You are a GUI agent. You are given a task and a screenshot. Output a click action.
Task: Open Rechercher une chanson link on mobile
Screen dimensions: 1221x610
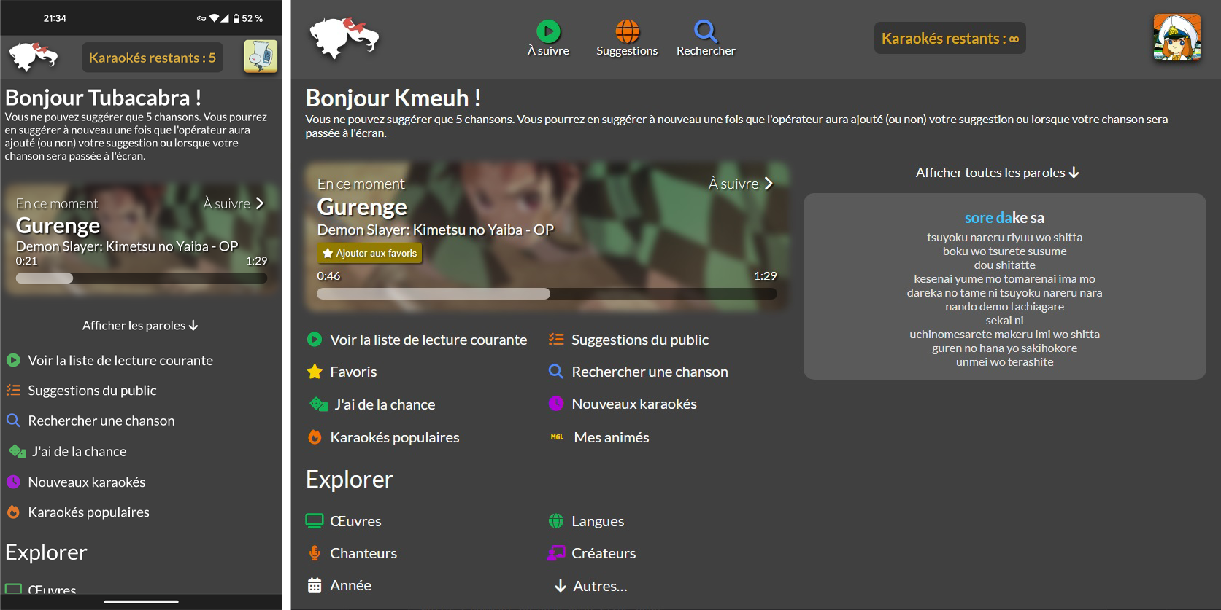coord(90,421)
